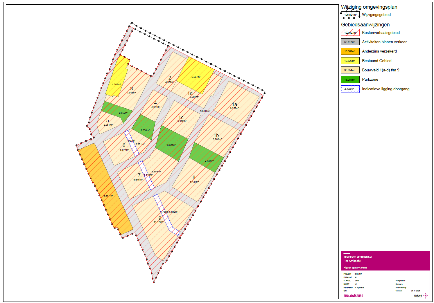Click the 2.961m² area on plot 5
Screen dimensions: 434x303
pyautogui.click(x=108, y=125)
